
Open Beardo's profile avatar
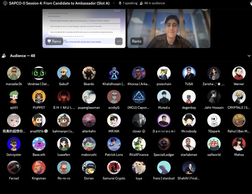click(89, 73)
